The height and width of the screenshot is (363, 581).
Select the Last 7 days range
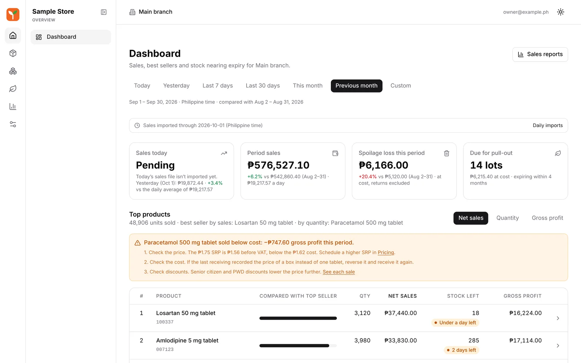[x=218, y=86]
